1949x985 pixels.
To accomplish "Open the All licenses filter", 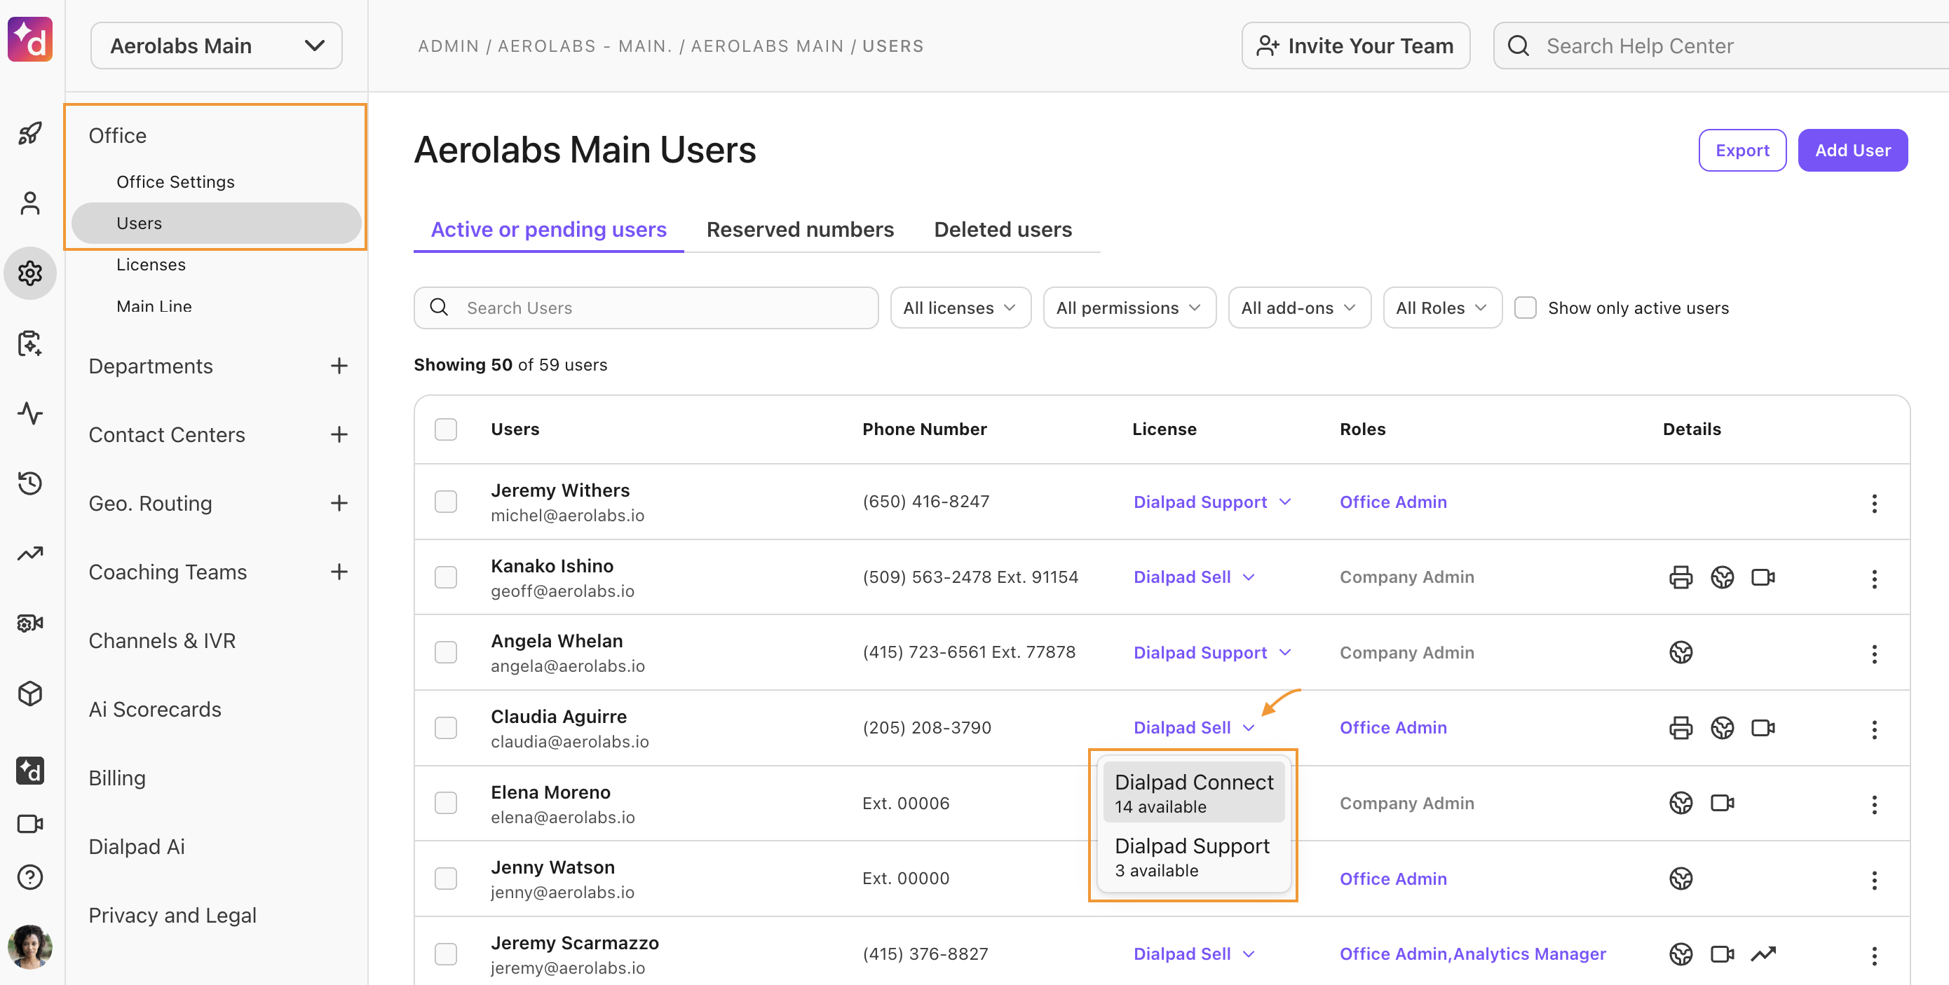I will (x=960, y=308).
